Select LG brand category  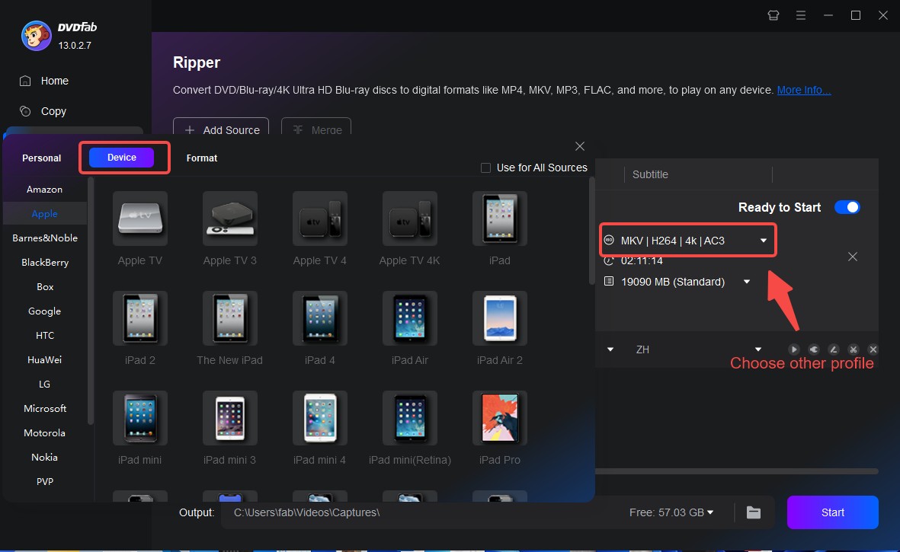point(45,384)
